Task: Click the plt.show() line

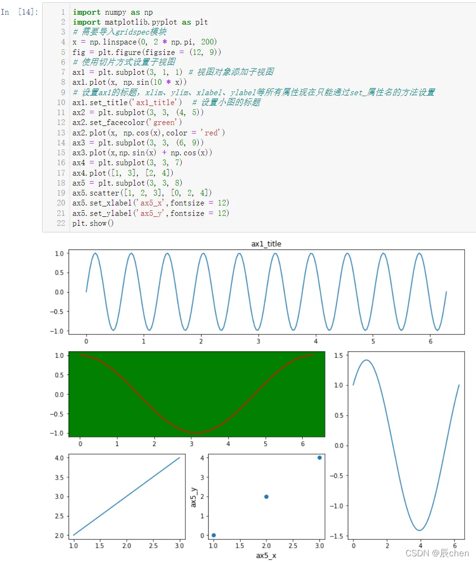Action: click(x=93, y=223)
